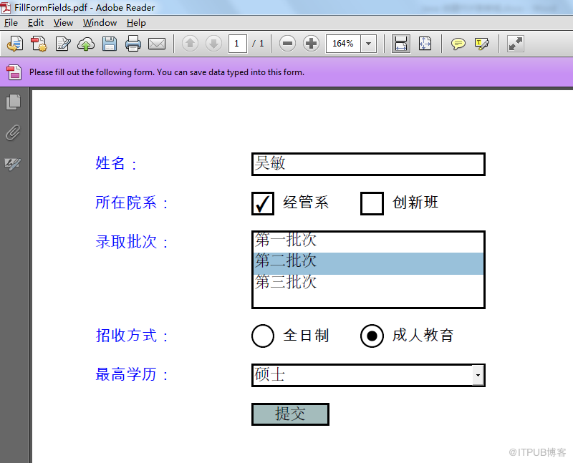573x463 pixels.
Task: Open the Signatures sidebar panel
Action: click(x=13, y=164)
